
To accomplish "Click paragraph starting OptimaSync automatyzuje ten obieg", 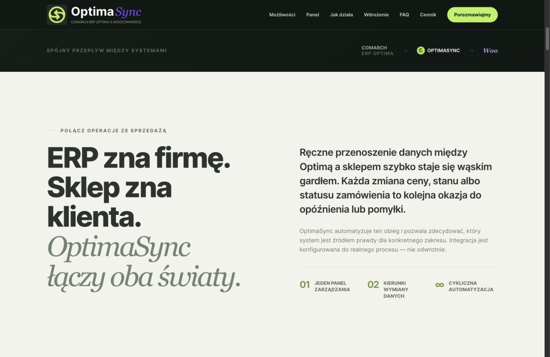I will [x=393, y=240].
